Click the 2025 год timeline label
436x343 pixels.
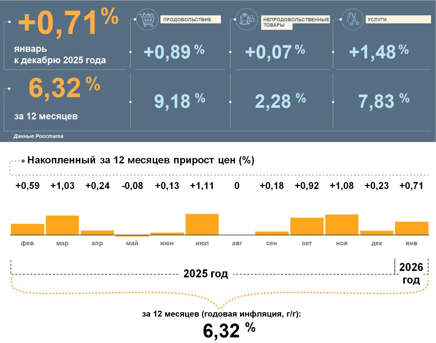[x=206, y=274]
